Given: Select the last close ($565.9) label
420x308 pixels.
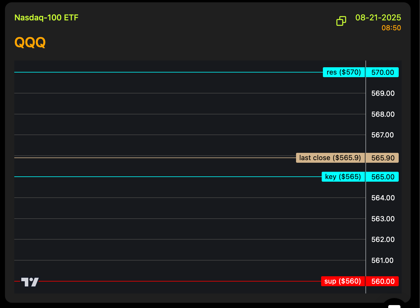Looking at the screenshot, I should coord(330,158).
